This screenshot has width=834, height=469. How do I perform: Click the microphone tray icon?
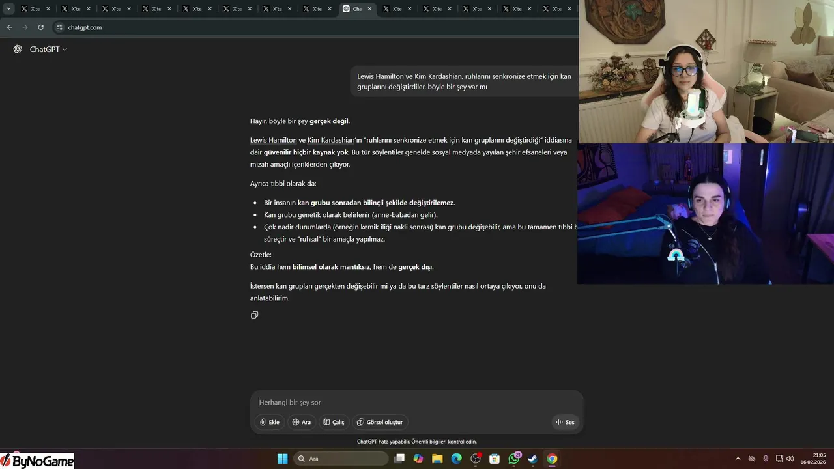tap(766, 459)
